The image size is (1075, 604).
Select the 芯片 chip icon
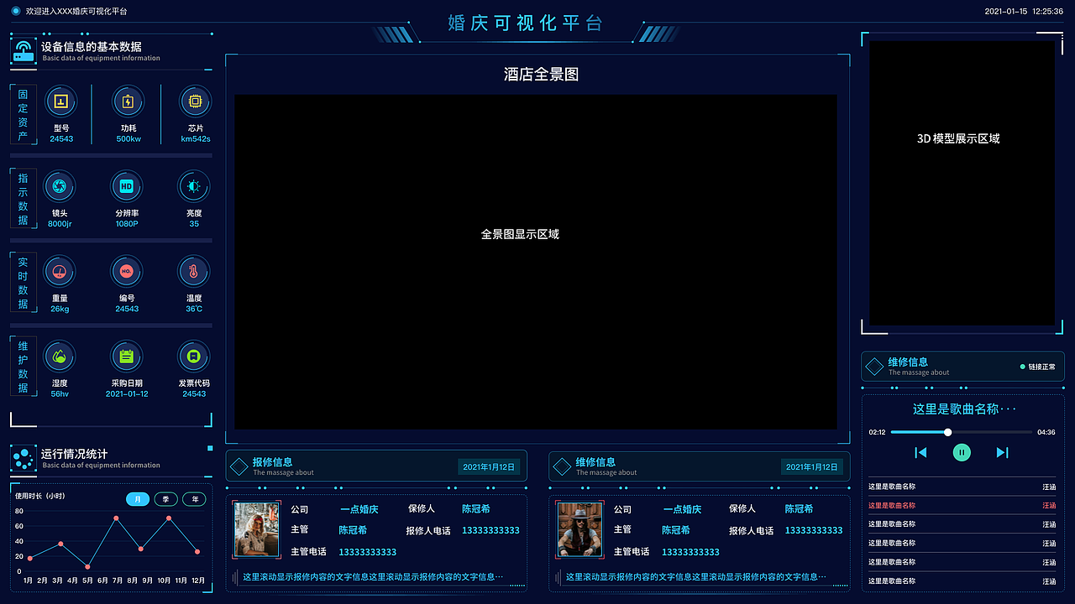pyautogui.click(x=194, y=101)
